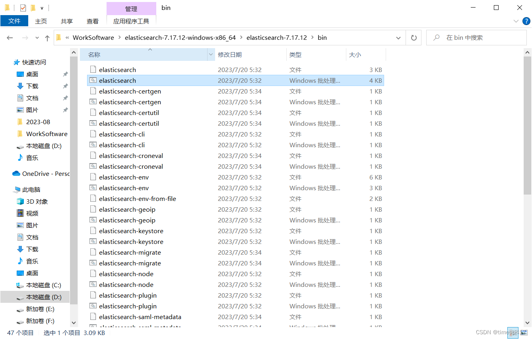Click the file list scroll up arrow

528,52
